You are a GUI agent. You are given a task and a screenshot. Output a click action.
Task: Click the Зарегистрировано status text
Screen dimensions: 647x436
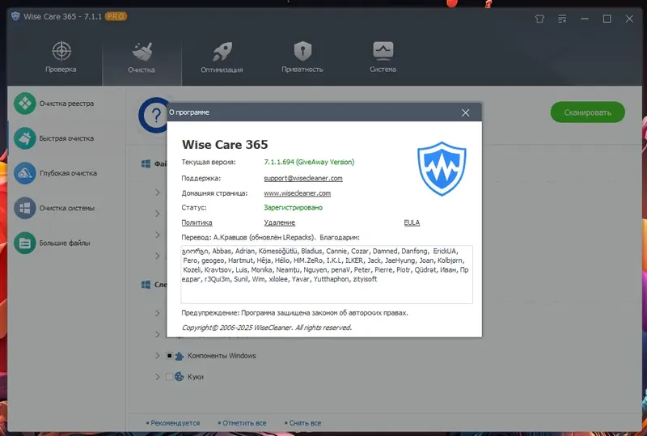pyautogui.click(x=294, y=208)
